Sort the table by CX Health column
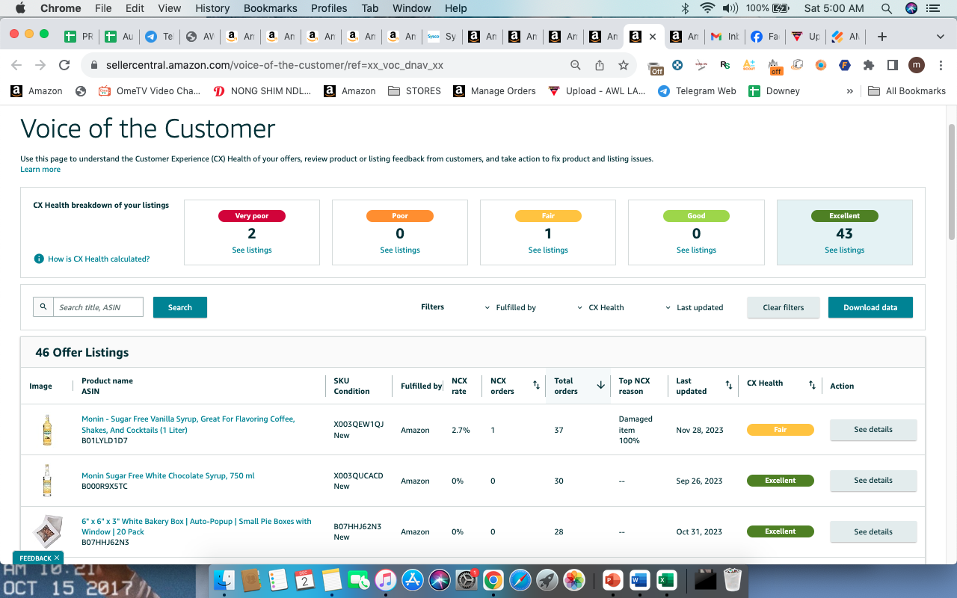This screenshot has width=957, height=598. pyautogui.click(x=812, y=386)
